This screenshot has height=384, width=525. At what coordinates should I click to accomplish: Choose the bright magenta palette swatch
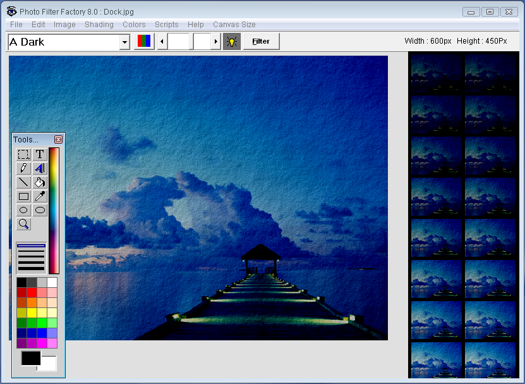click(42, 343)
